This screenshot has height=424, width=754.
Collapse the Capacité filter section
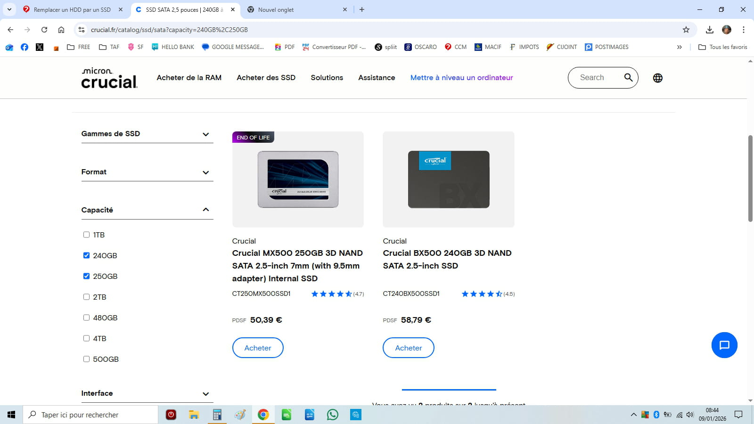click(147, 210)
